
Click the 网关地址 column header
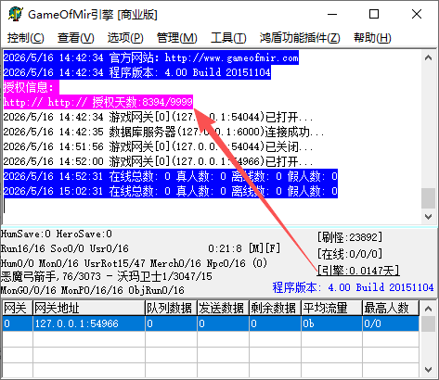coord(89,308)
